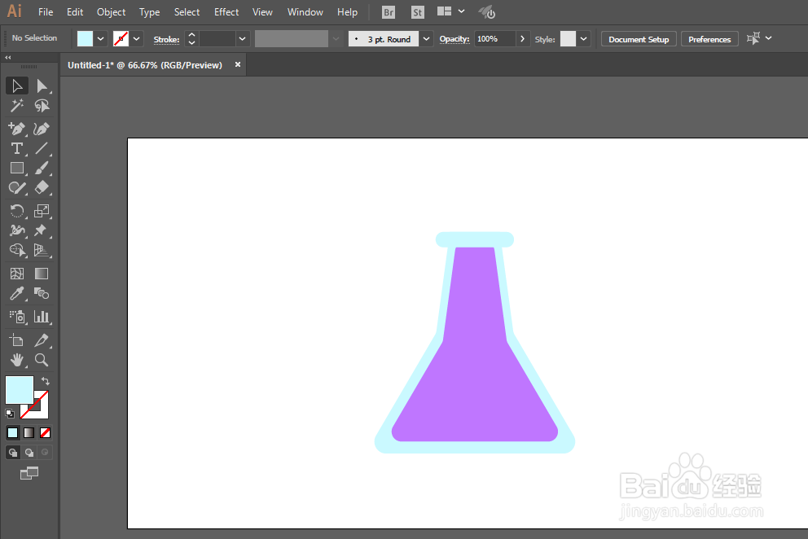The height and width of the screenshot is (539, 808).
Task: Select the Column Graph tool
Action: [x=42, y=317]
